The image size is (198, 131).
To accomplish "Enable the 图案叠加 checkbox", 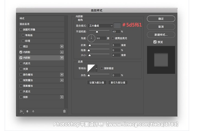I will coord(21,86).
